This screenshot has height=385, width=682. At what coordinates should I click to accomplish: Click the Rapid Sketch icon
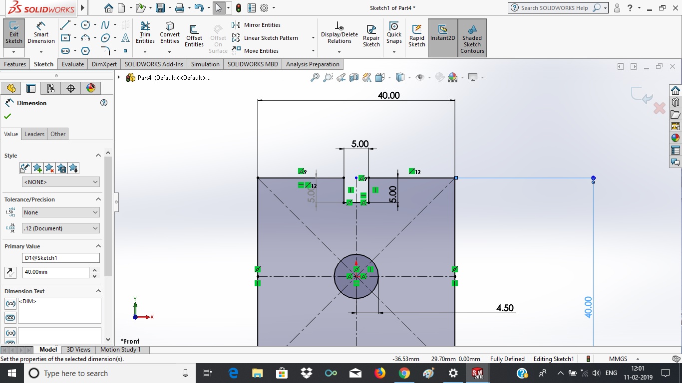(416, 36)
